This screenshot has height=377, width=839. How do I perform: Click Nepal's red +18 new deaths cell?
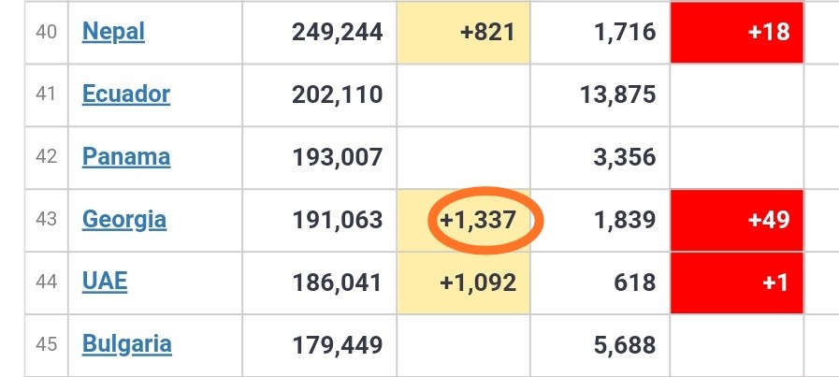[x=737, y=32]
